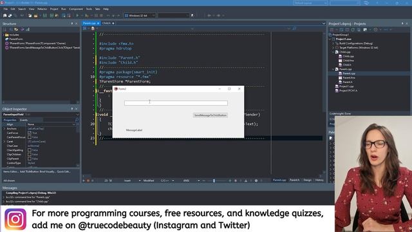Expand Target Platforms node in Projects
The height and width of the screenshot is (232, 412).
click(x=333, y=48)
